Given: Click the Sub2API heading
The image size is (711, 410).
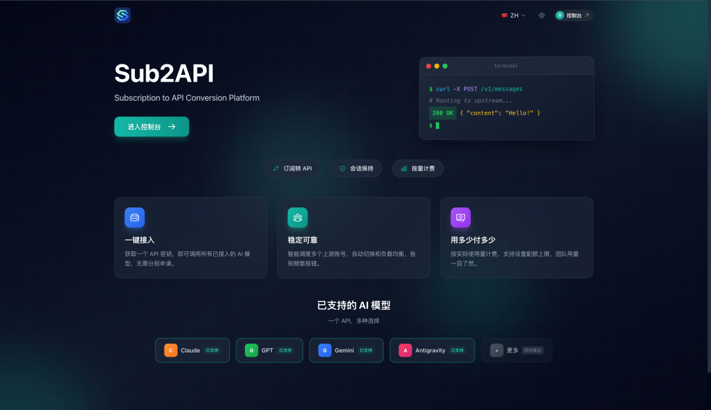Looking at the screenshot, I should 164,73.
